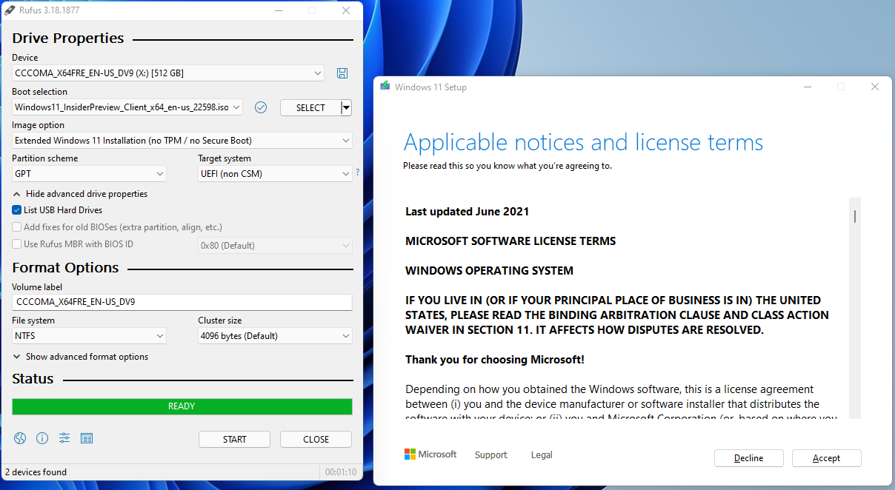Click the Microsoft logo in Setup
The height and width of the screenshot is (490, 895).
pyautogui.click(x=430, y=454)
